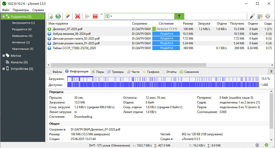Click the Загружено pieces progress bar

(163, 79)
